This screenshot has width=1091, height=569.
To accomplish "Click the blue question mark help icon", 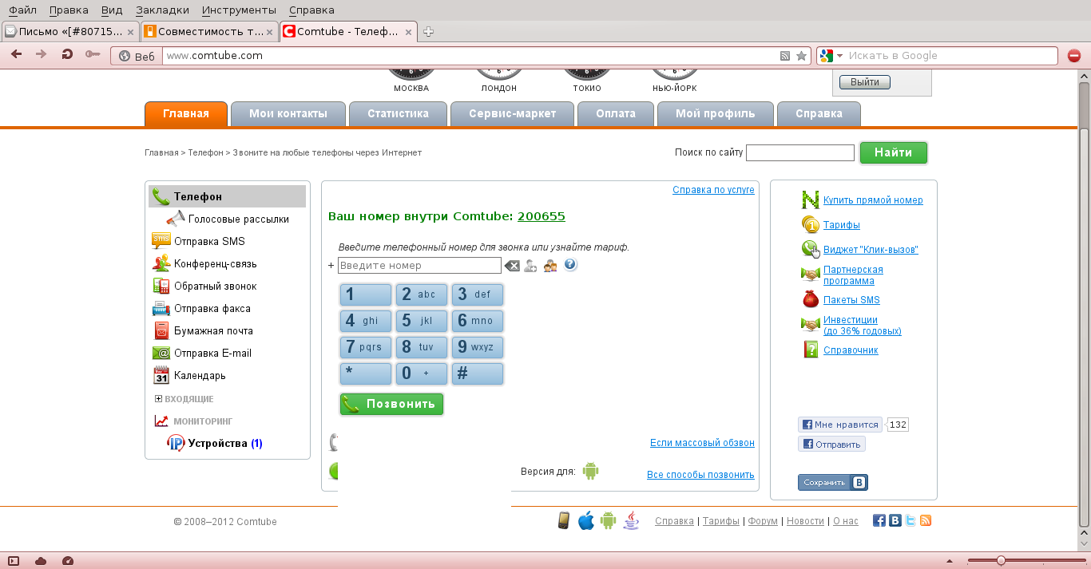I will [570, 265].
